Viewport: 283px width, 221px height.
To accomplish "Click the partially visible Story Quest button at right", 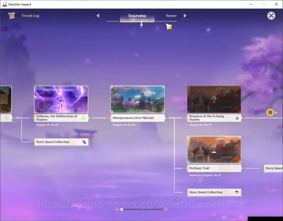I will coord(273,168).
